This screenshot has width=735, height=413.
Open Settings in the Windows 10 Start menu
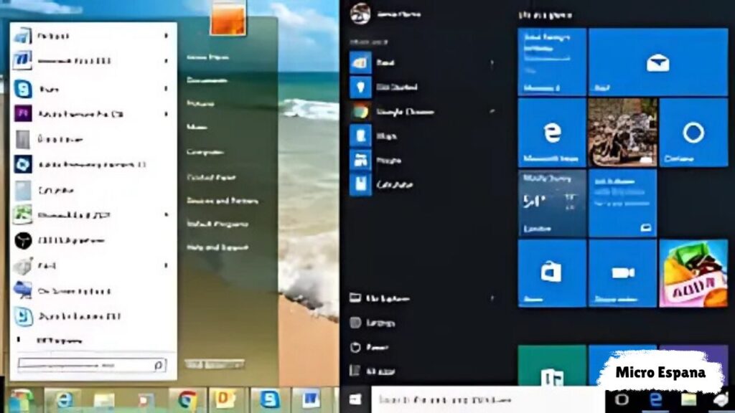373,323
